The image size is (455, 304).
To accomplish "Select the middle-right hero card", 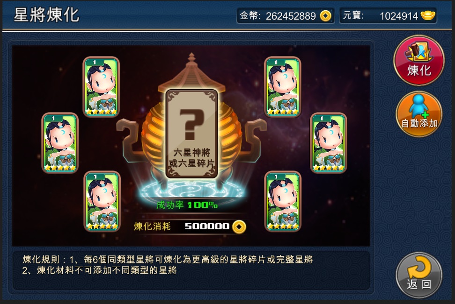I will click(x=329, y=143).
